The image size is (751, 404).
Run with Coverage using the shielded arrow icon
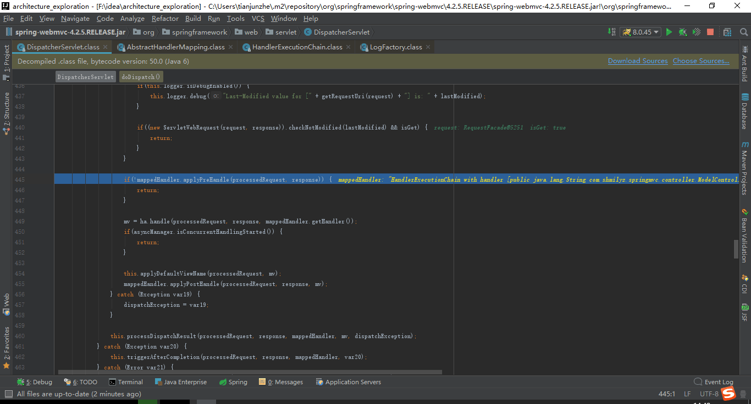tap(695, 32)
